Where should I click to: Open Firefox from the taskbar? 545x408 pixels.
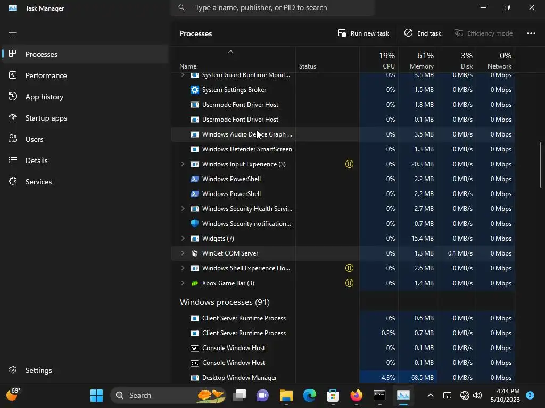click(x=356, y=395)
